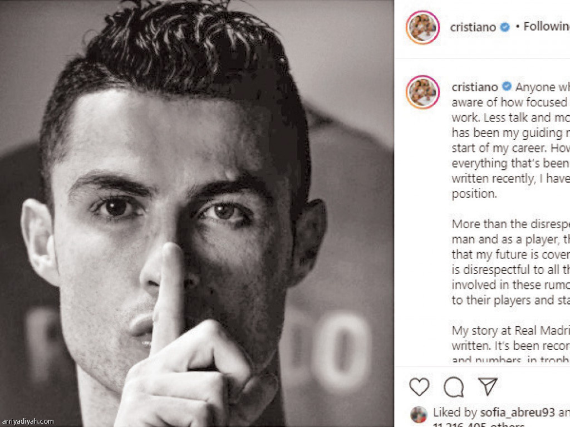Image resolution: width=570 pixels, height=427 pixels.
Task: Visit the sofia_abreu93 profile from likes
Action: pyautogui.click(x=517, y=412)
